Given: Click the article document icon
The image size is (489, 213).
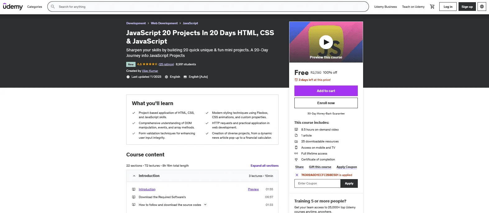Looking at the screenshot, I should (296, 136).
